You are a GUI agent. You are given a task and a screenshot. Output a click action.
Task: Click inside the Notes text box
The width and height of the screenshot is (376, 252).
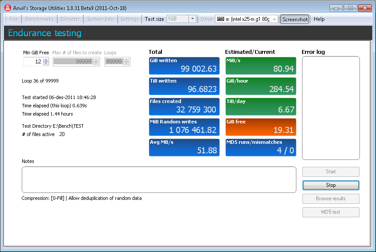pyautogui.click(x=159, y=179)
